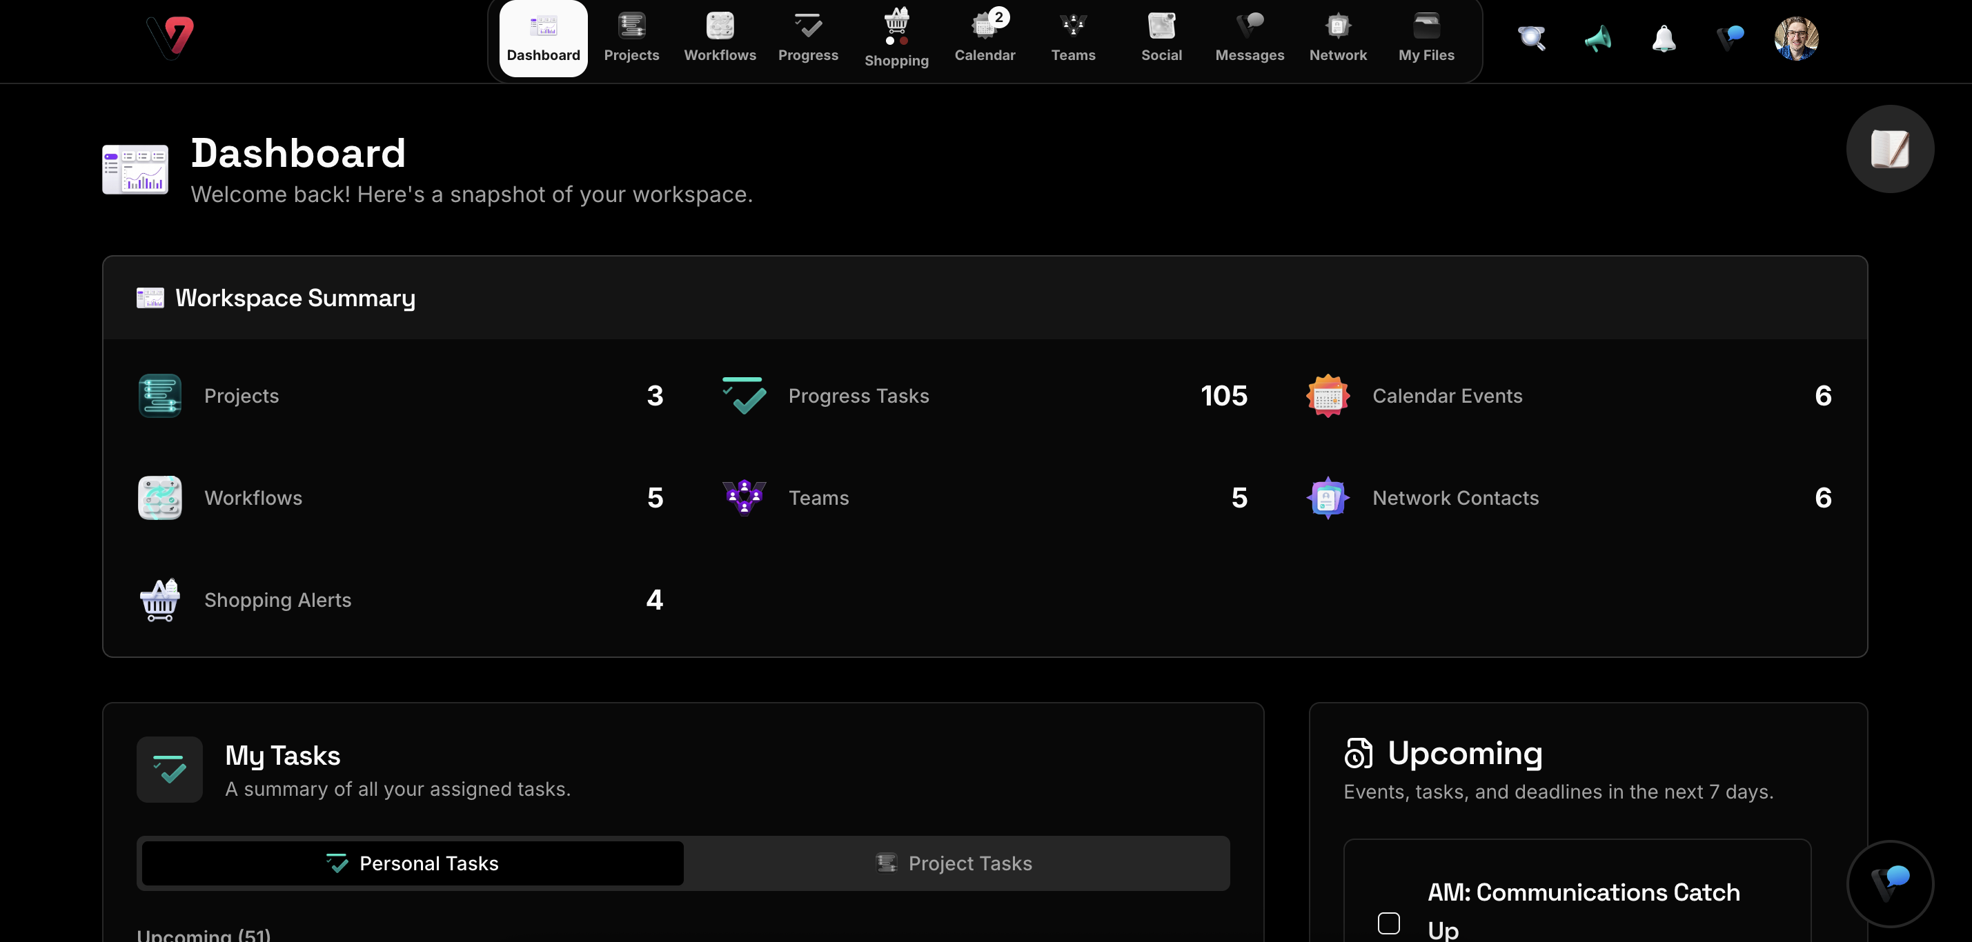Check the AM: Communications Catch Up checkbox
The height and width of the screenshot is (942, 1972).
[x=1388, y=923]
